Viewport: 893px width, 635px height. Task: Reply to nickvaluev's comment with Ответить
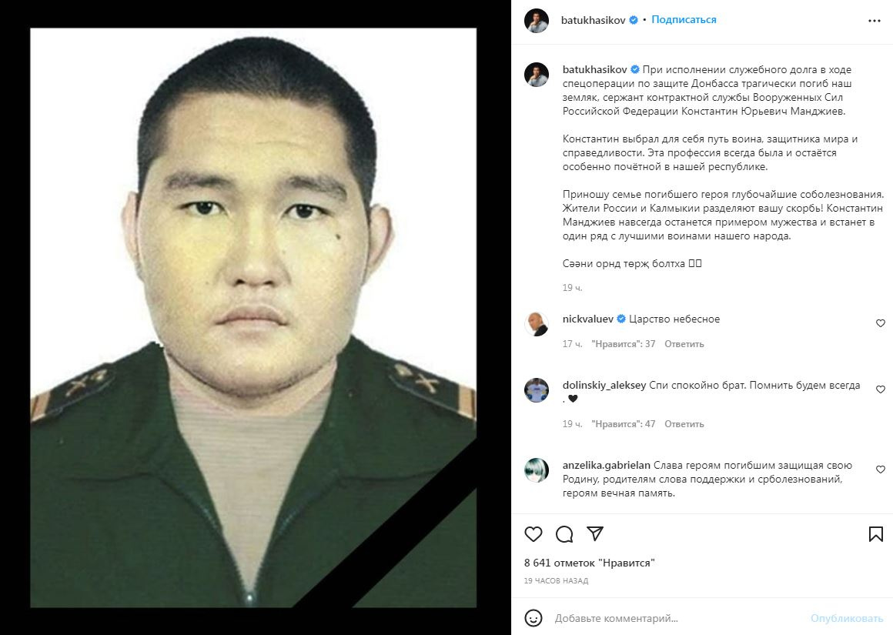684,344
